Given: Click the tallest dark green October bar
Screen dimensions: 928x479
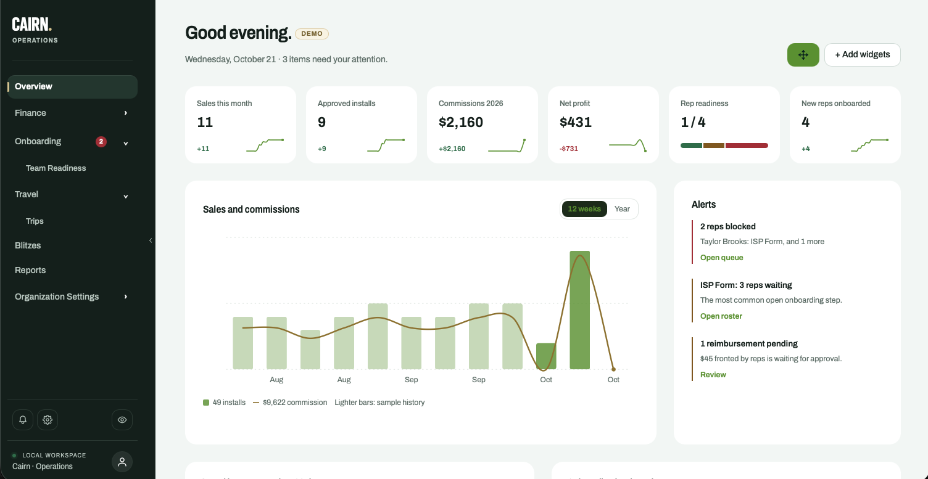Looking at the screenshot, I should point(579,310).
